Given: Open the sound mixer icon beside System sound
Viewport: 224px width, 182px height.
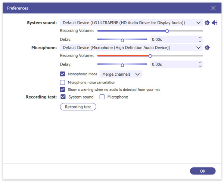Looking at the screenshot, I should tap(214, 22).
